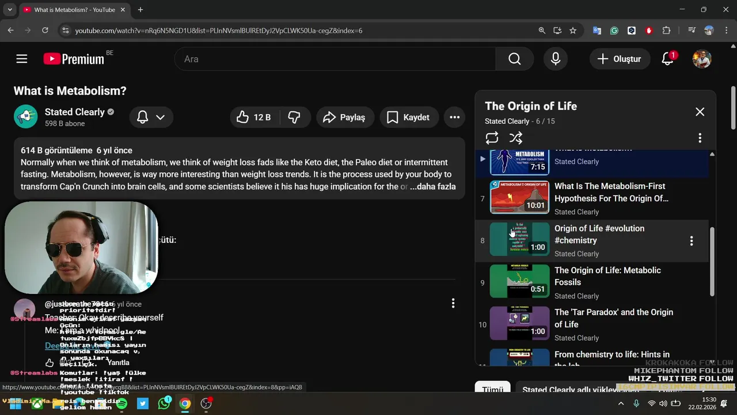Like the video with 12 B likes
The height and width of the screenshot is (415, 737).
click(x=254, y=117)
